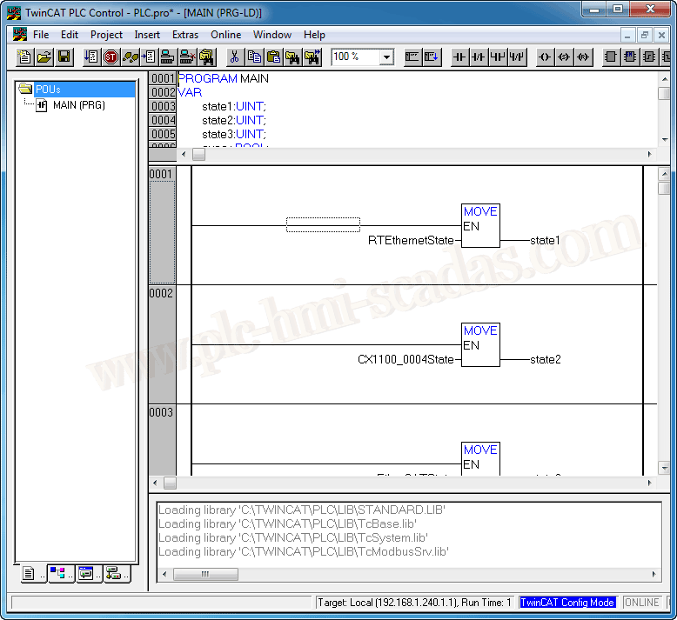The width and height of the screenshot is (677, 620).
Task: Click the Cut scissors icon
Action: (x=234, y=57)
